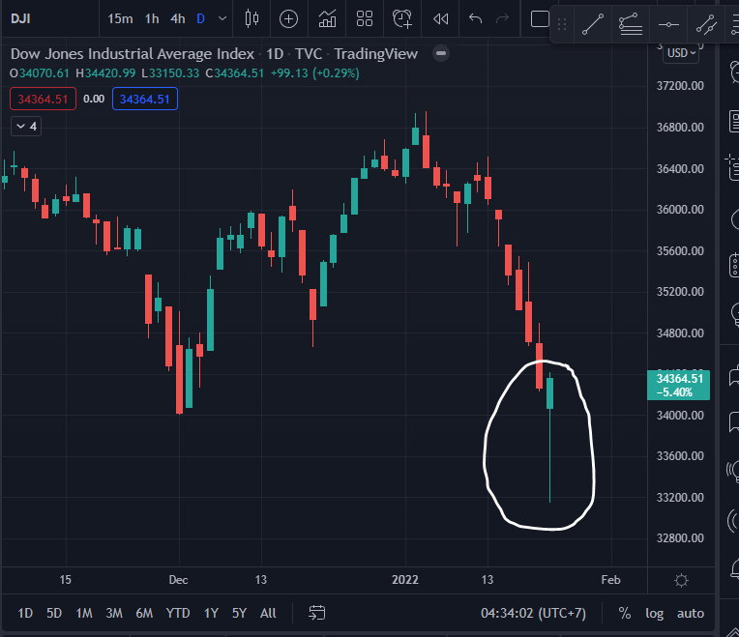739x637 pixels.
Task: Switch to 1h timeframe
Action: (x=152, y=18)
